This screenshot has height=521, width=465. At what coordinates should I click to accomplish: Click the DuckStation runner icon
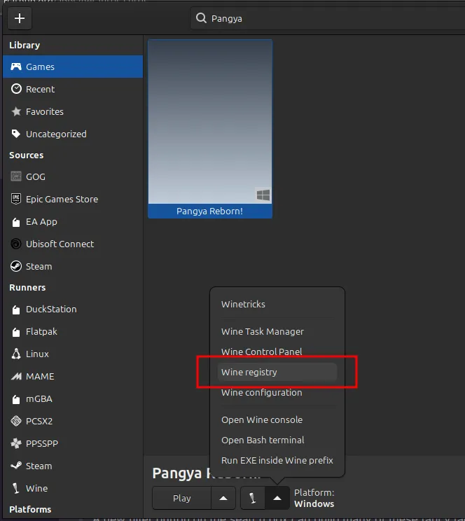click(16, 310)
